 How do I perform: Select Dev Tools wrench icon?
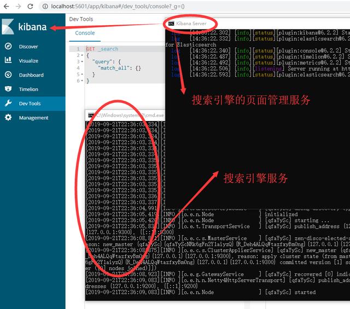pyautogui.click(x=8, y=103)
